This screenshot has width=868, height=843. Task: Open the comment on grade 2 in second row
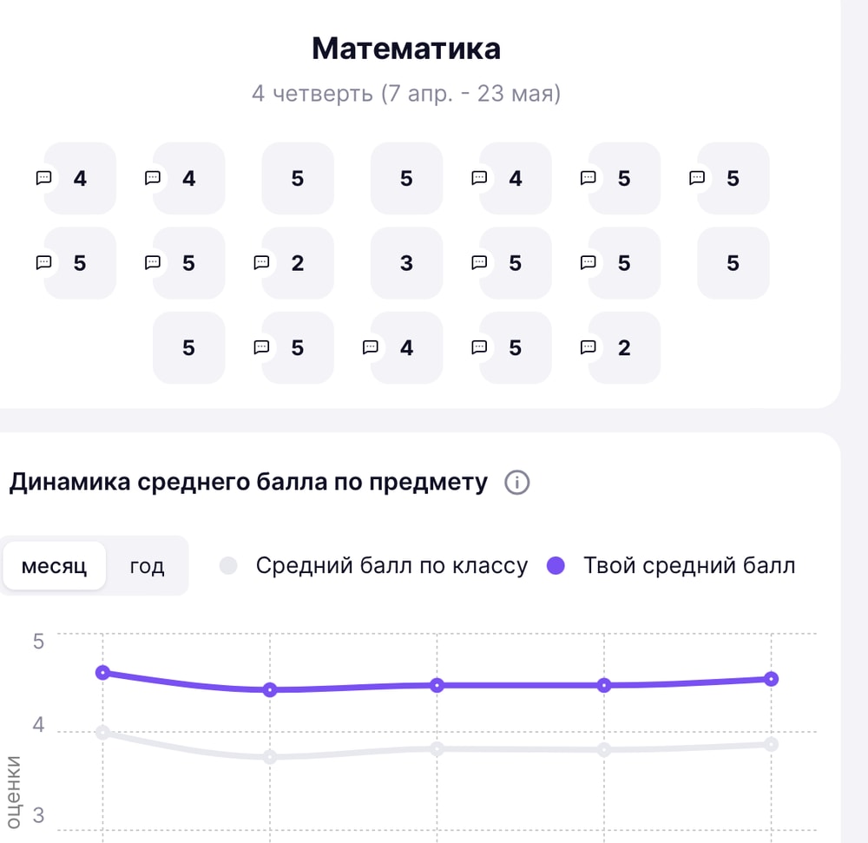click(x=260, y=262)
